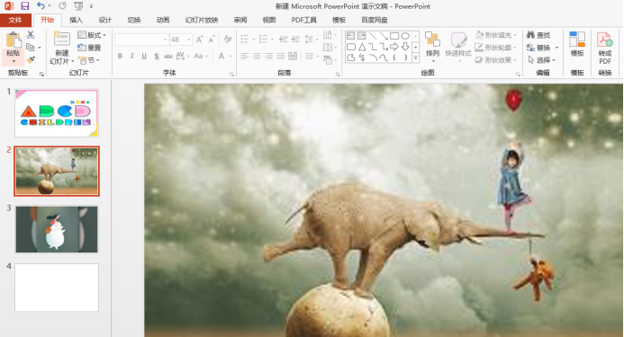Click the Text Direction icon
The height and width of the screenshot is (337, 624).
(327, 35)
